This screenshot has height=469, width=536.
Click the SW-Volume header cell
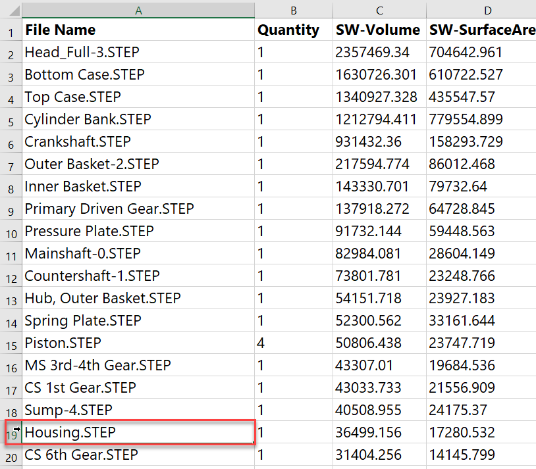tap(379, 30)
